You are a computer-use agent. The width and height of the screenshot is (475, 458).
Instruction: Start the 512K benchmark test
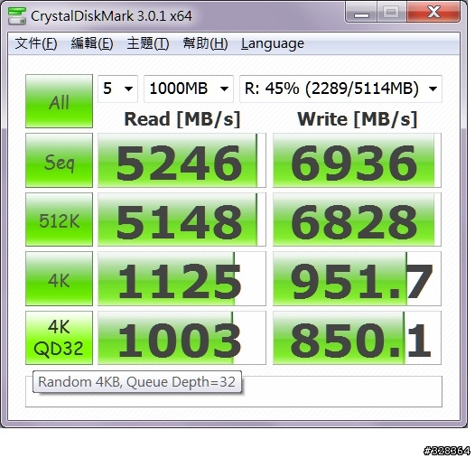click(59, 220)
